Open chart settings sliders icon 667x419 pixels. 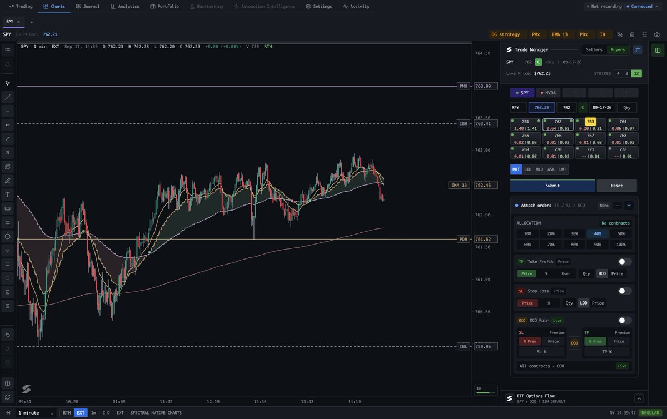coord(644,34)
